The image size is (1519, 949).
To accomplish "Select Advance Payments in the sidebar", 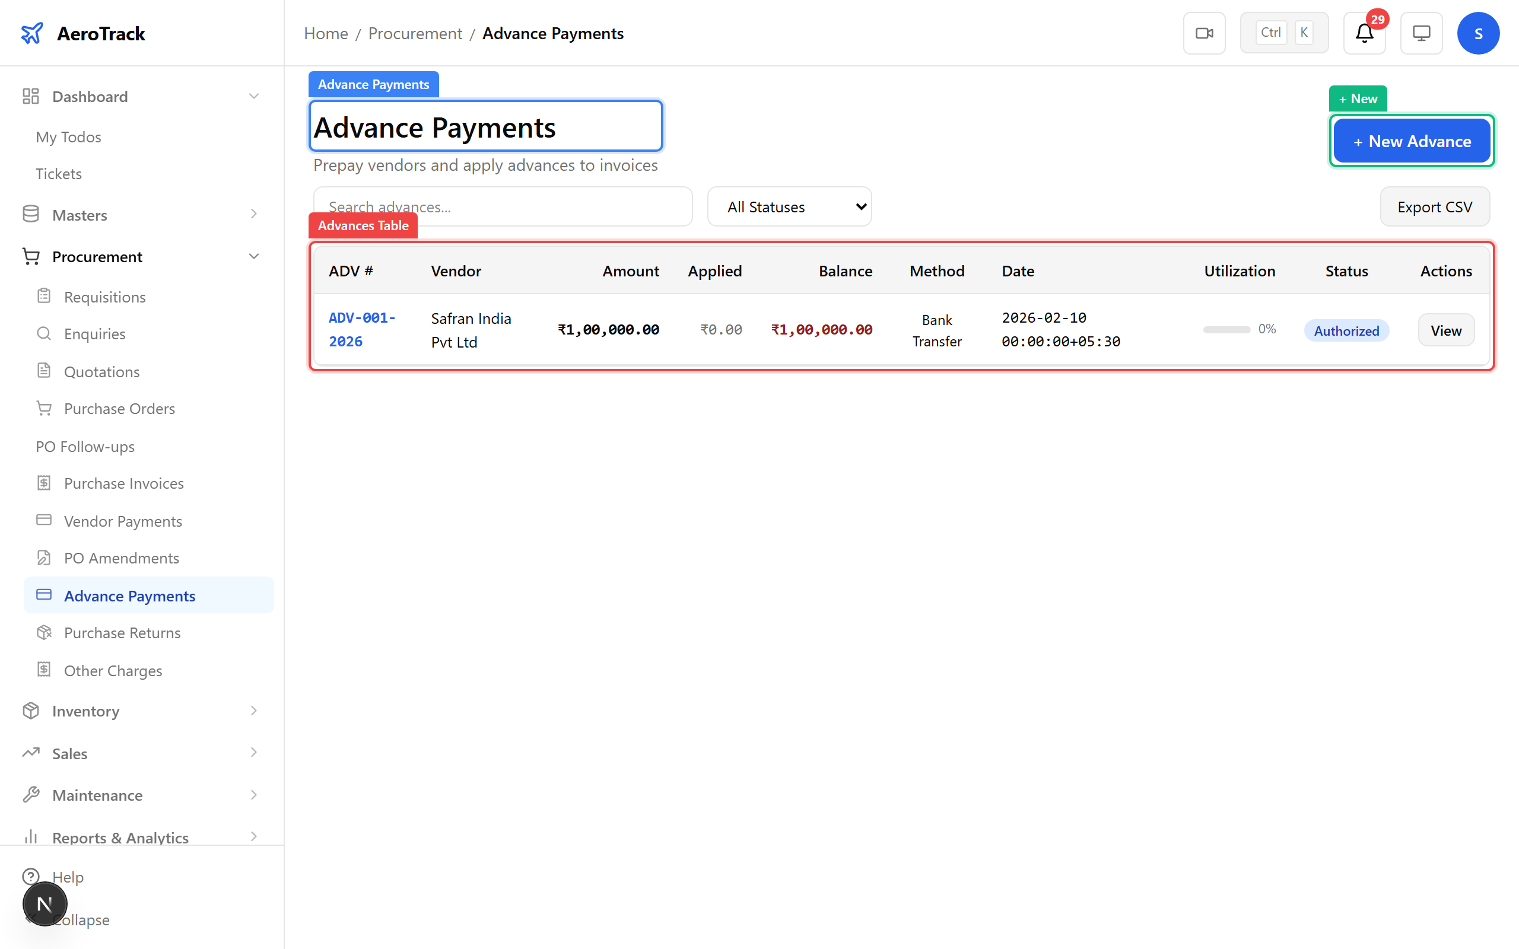I will coord(129,595).
